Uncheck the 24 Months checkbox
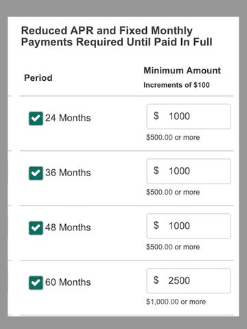This screenshot has height=329, width=247. click(x=36, y=119)
